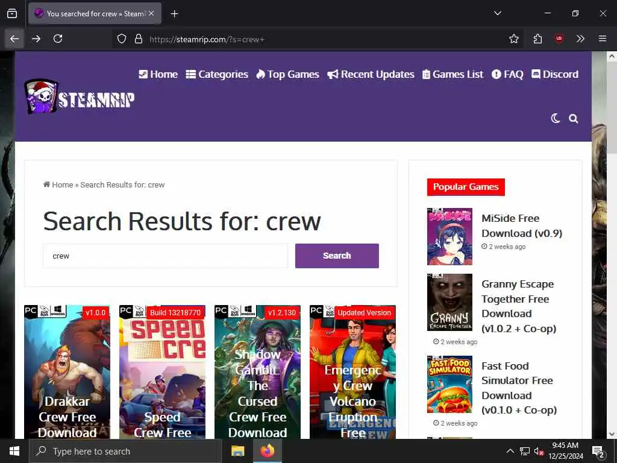617x463 pixels.
Task: Click the v1.2.130 version badge
Action: tap(281, 313)
